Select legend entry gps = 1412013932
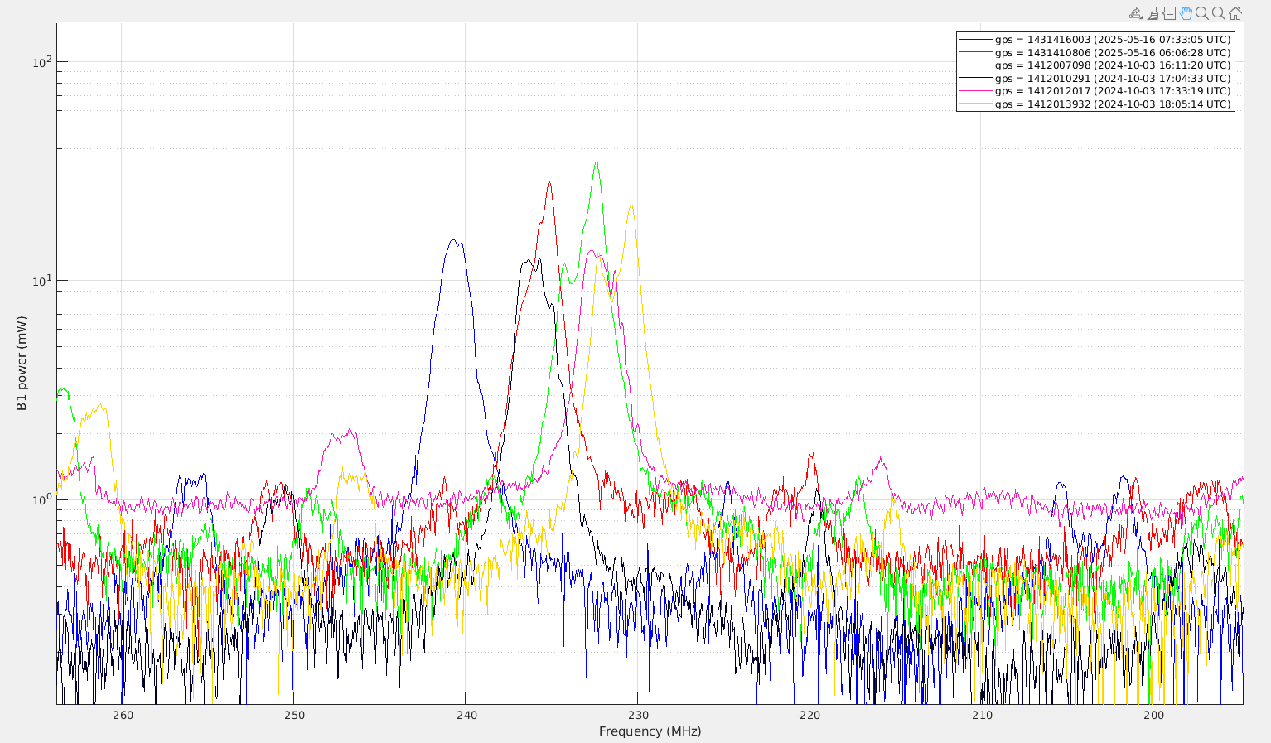This screenshot has height=743, width=1271. tap(1095, 104)
